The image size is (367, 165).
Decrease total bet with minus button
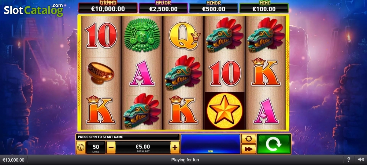pyautogui.click(x=111, y=148)
